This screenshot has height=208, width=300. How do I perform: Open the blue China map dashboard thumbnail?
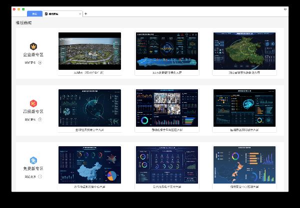click(89, 165)
